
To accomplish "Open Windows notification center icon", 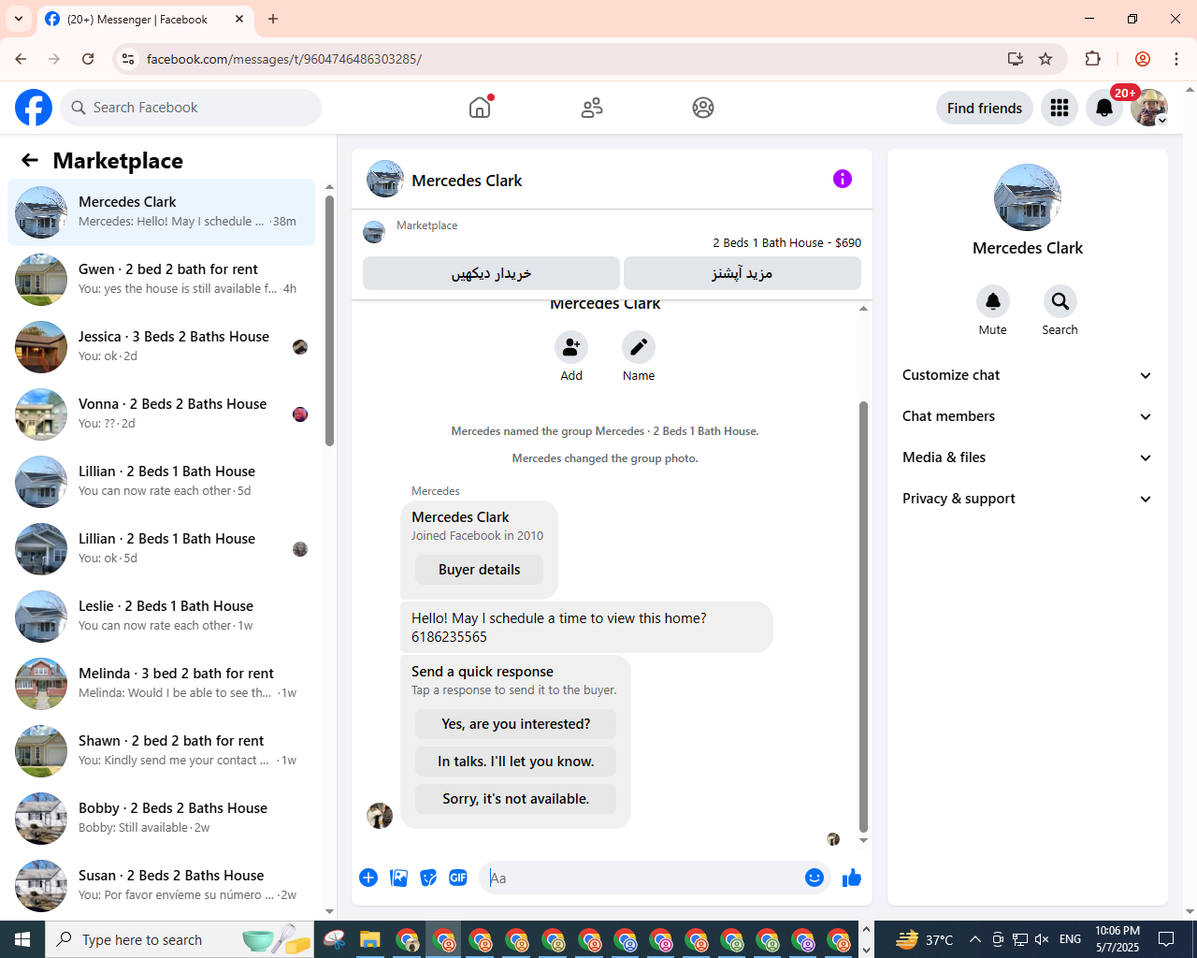I will tap(1166, 939).
